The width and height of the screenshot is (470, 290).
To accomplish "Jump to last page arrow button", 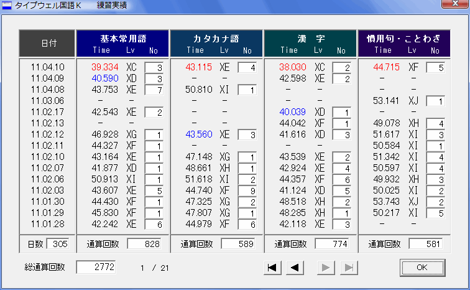I will point(349,268).
